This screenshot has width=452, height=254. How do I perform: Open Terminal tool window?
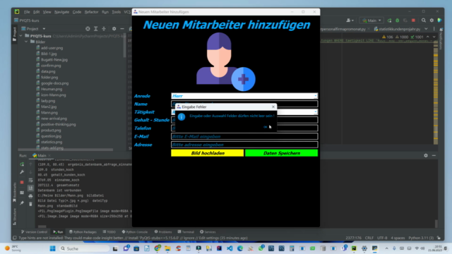pos(186,232)
